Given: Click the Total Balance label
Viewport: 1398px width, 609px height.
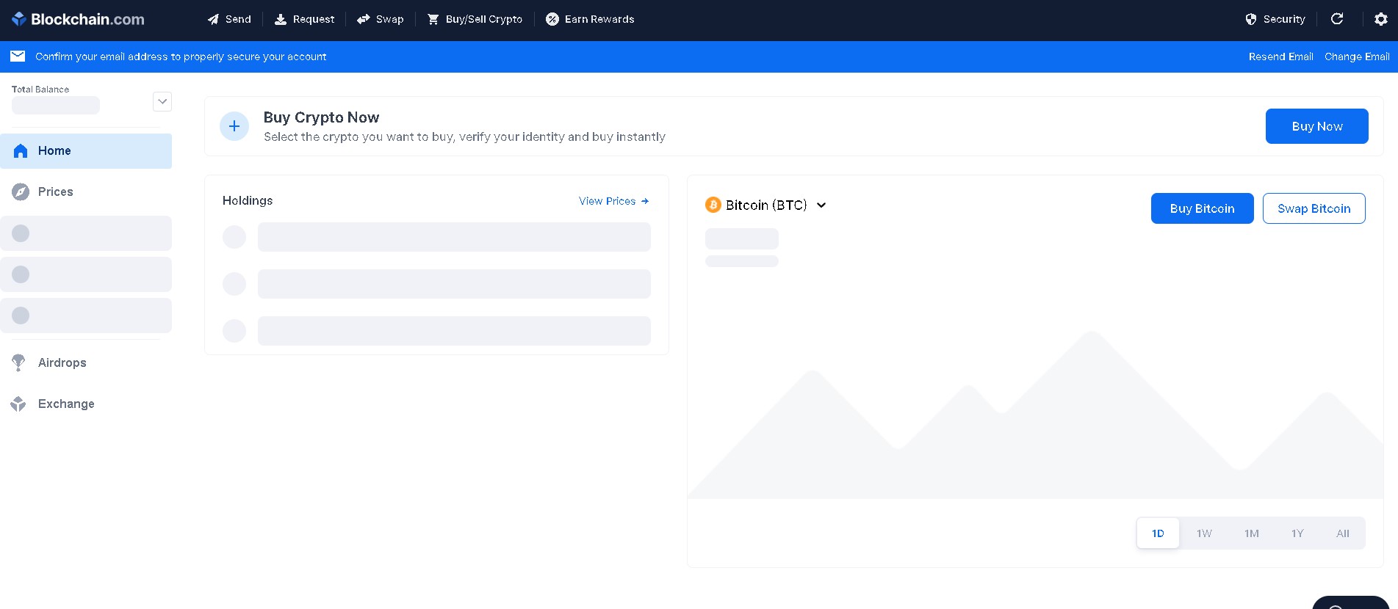Looking at the screenshot, I should pyautogui.click(x=40, y=90).
